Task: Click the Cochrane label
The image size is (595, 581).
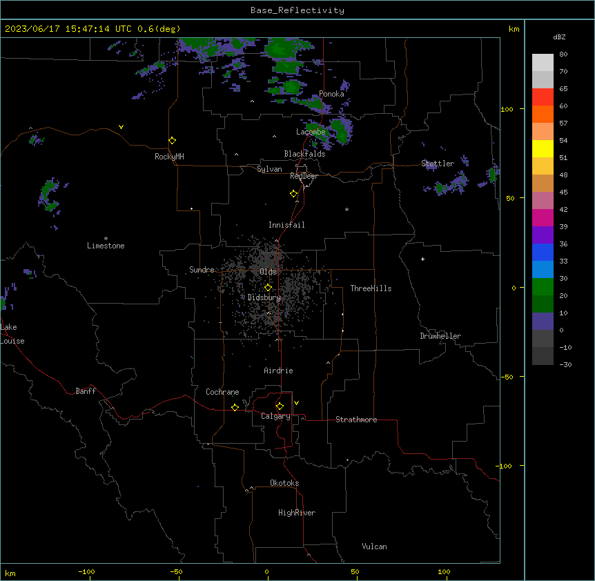Action: point(222,392)
